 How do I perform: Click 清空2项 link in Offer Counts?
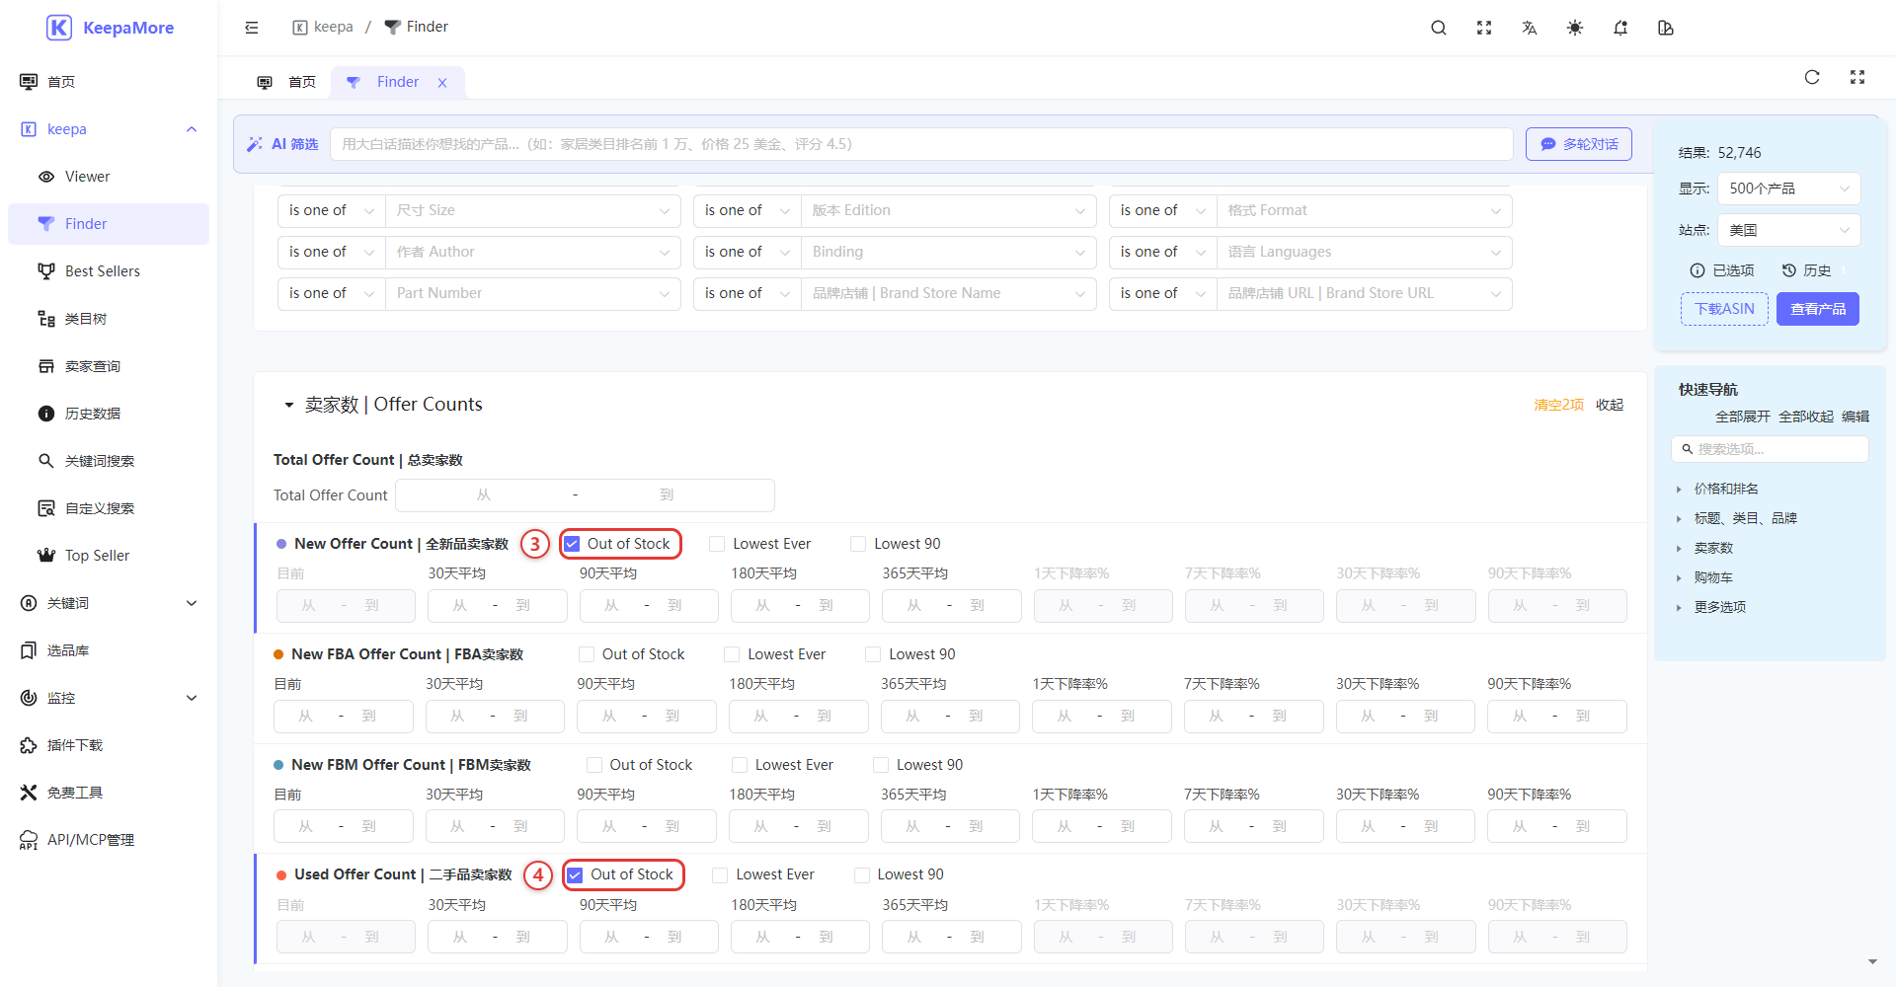1558,405
